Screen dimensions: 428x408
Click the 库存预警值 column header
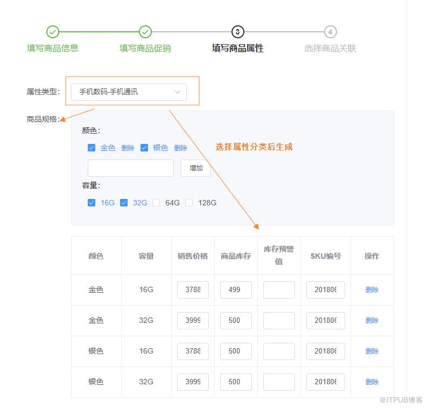(279, 255)
